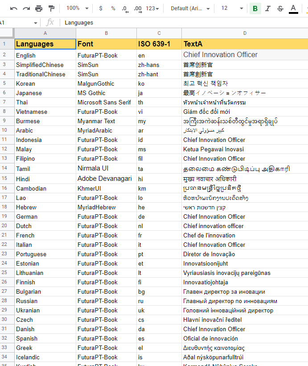Open the 123 more formats dropdown

coord(152,8)
